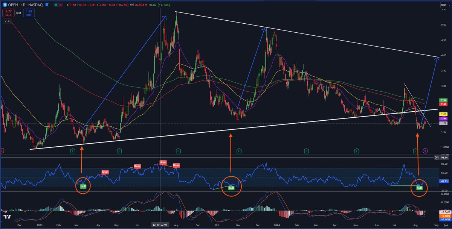Click the Bear label near late July 2023

(176, 165)
